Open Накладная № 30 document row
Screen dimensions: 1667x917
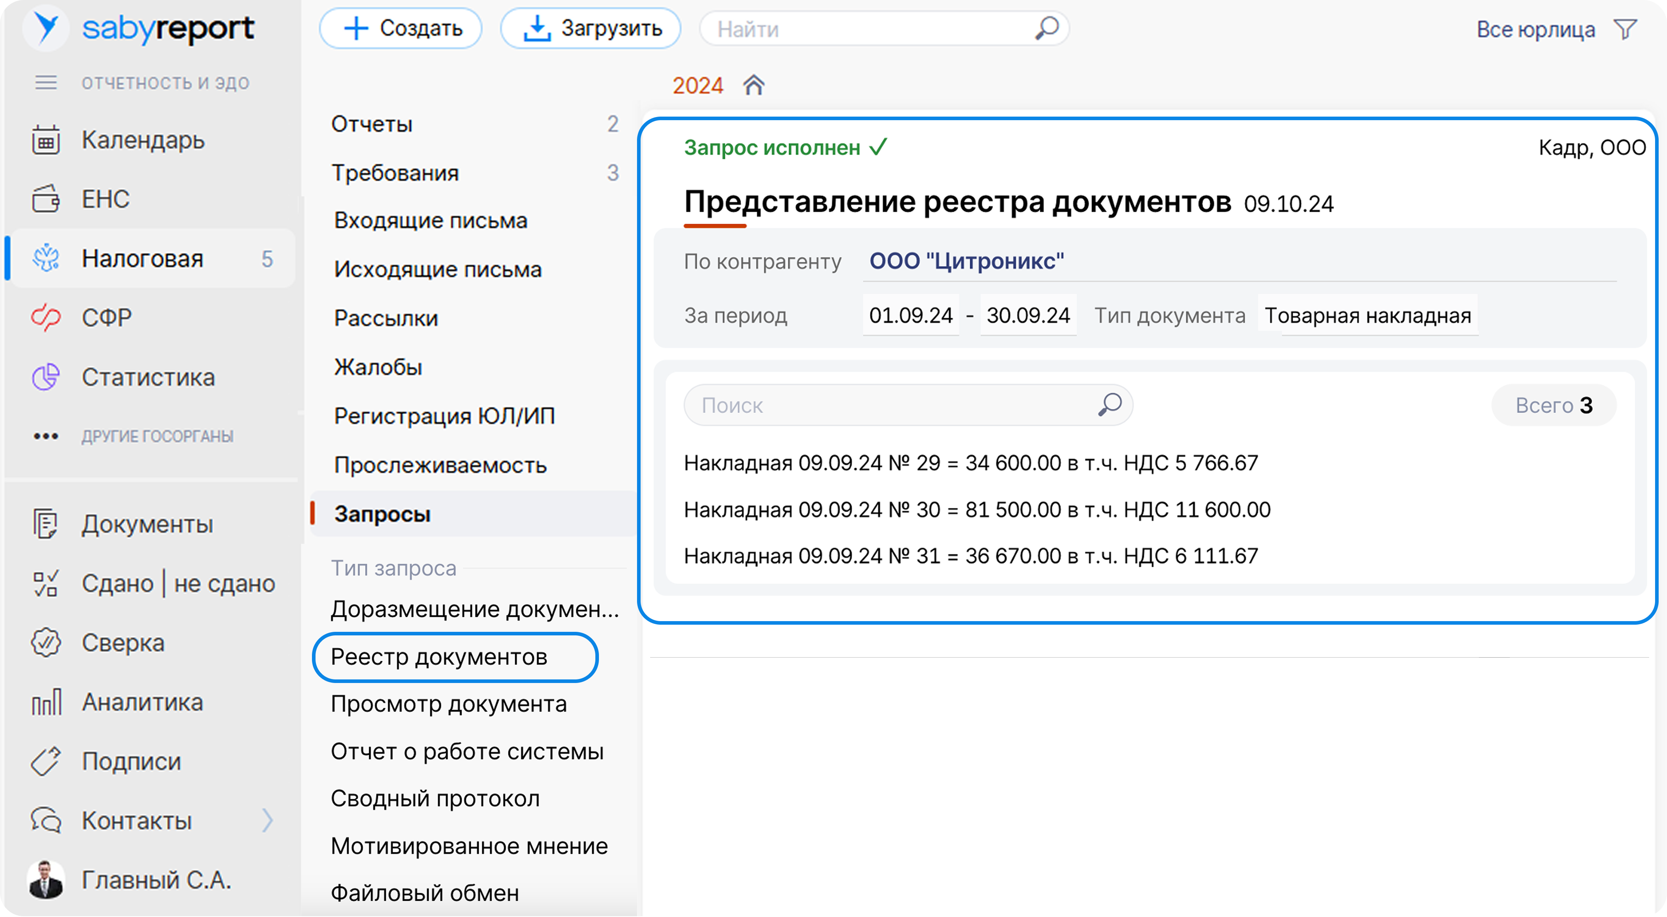coord(976,510)
